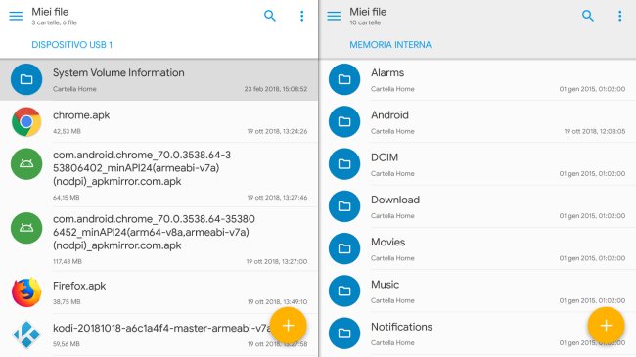The width and height of the screenshot is (636, 357).
Task: Open the Alarms folder name
Action: coord(387,73)
